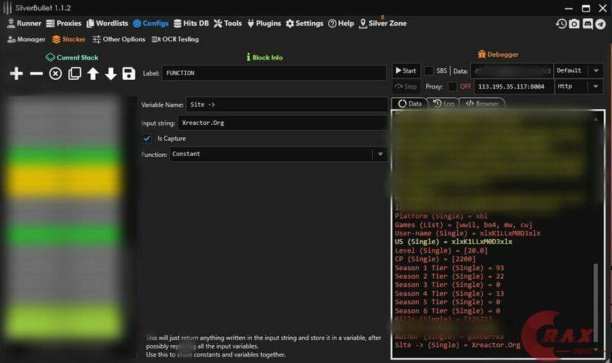Switch to the Log tab
Viewport: 612px width, 363px height.
444,103
